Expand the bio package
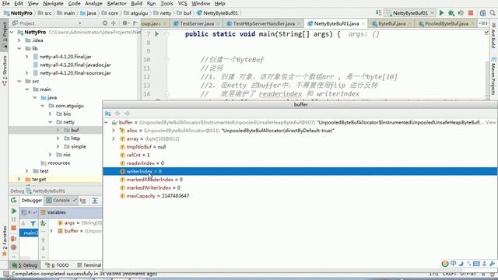This screenshot has width=498, height=280. click(x=50, y=114)
